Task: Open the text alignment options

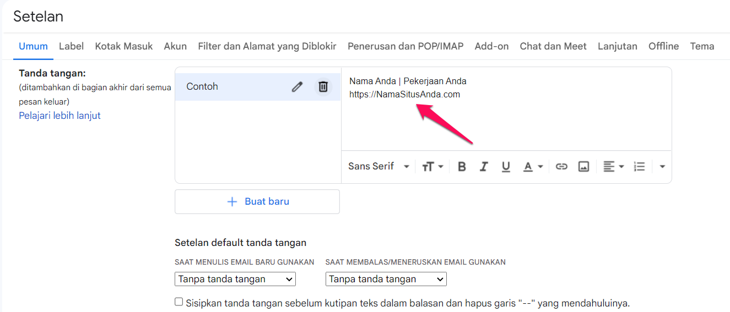Action: 613,166
